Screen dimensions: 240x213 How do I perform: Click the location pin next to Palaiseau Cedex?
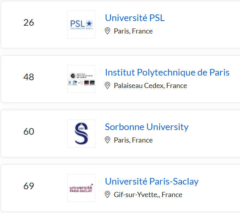click(107, 86)
